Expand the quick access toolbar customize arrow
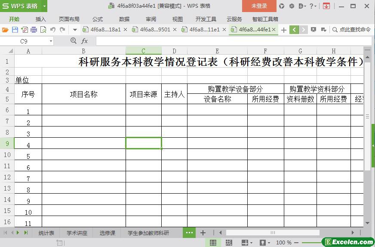Image resolution: width=375 pixels, height=247 pixels. pyautogui.click(x=75, y=30)
